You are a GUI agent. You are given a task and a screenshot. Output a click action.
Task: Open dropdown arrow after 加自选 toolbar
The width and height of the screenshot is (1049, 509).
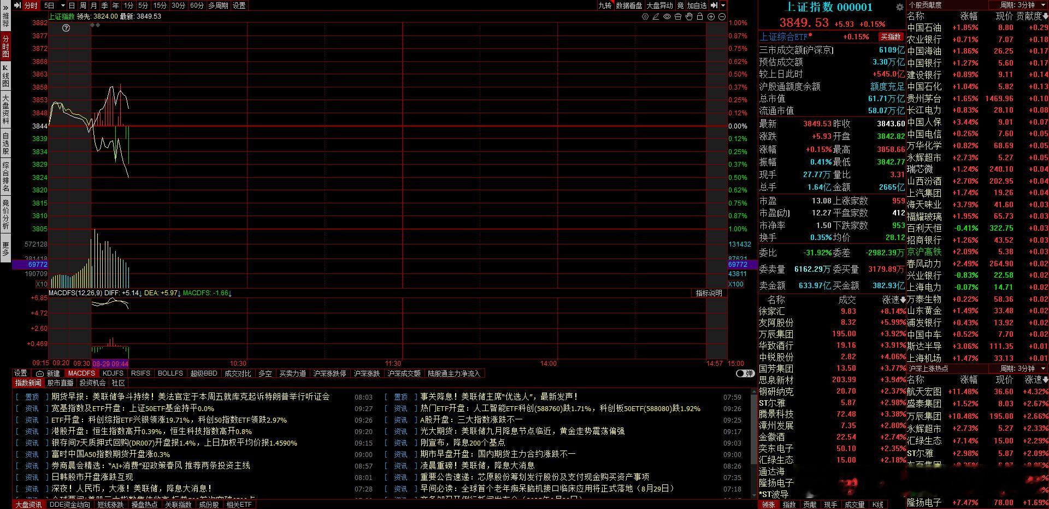(723, 5)
